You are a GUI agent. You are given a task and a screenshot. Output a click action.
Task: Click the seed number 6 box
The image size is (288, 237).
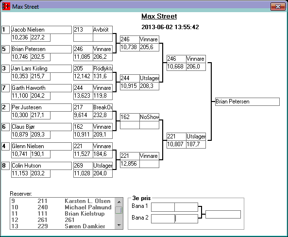[5, 127]
